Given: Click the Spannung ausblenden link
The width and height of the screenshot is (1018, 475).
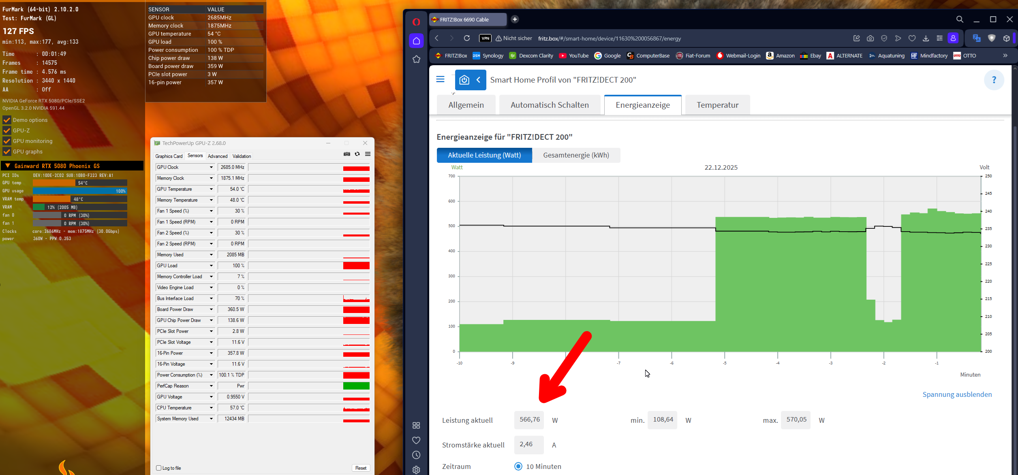Looking at the screenshot, I should point(957,394).
